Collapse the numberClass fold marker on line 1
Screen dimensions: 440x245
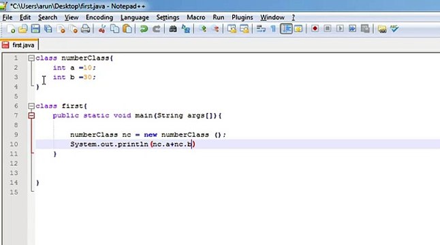pyautogui.click(x=31, y=58)
